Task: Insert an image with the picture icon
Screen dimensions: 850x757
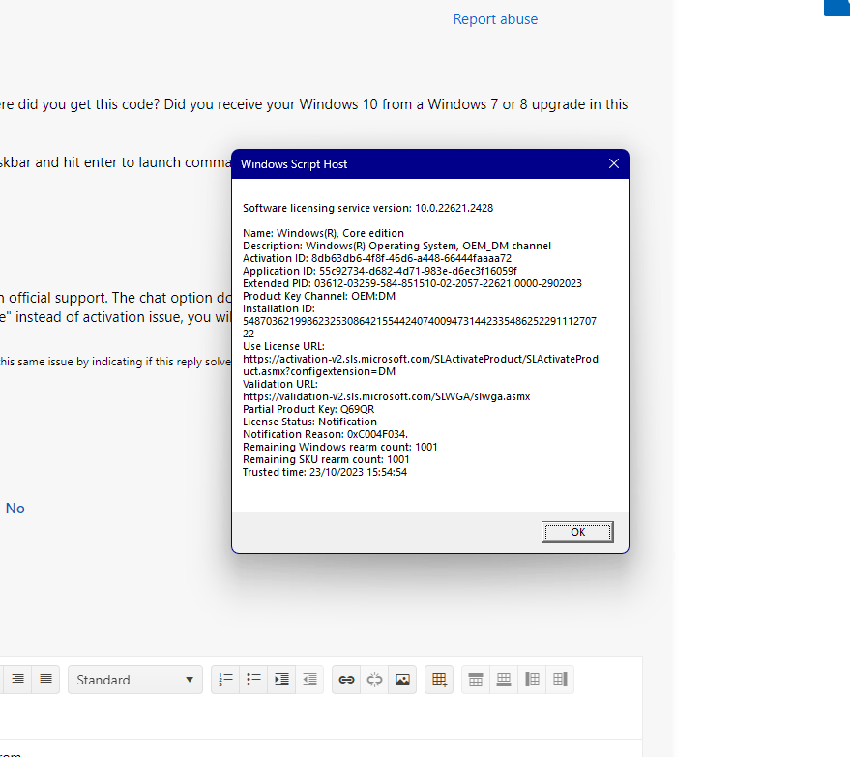Action: (x=403, y=680)
